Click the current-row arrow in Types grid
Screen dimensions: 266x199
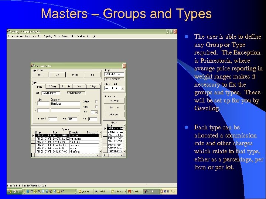(x=33, y=136)
